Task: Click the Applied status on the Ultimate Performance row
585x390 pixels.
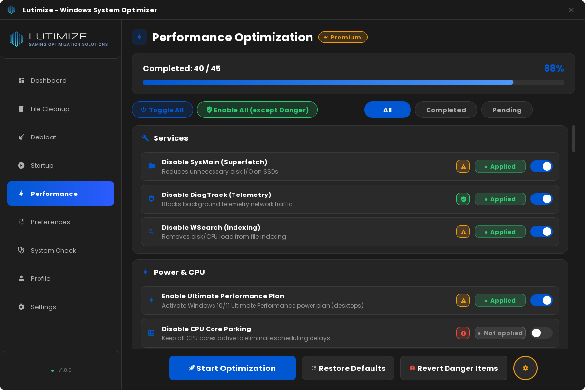Action: (500, 300)
